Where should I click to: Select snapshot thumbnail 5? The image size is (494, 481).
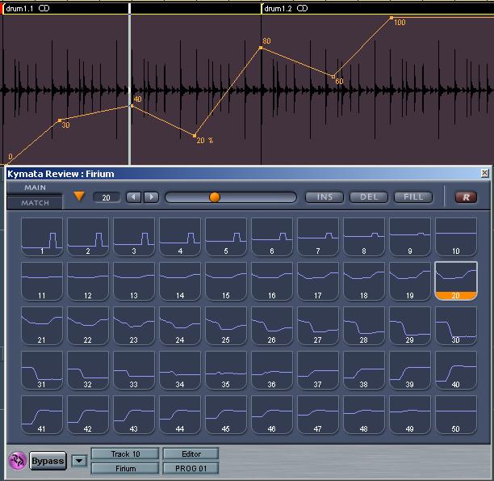[226, 236]
